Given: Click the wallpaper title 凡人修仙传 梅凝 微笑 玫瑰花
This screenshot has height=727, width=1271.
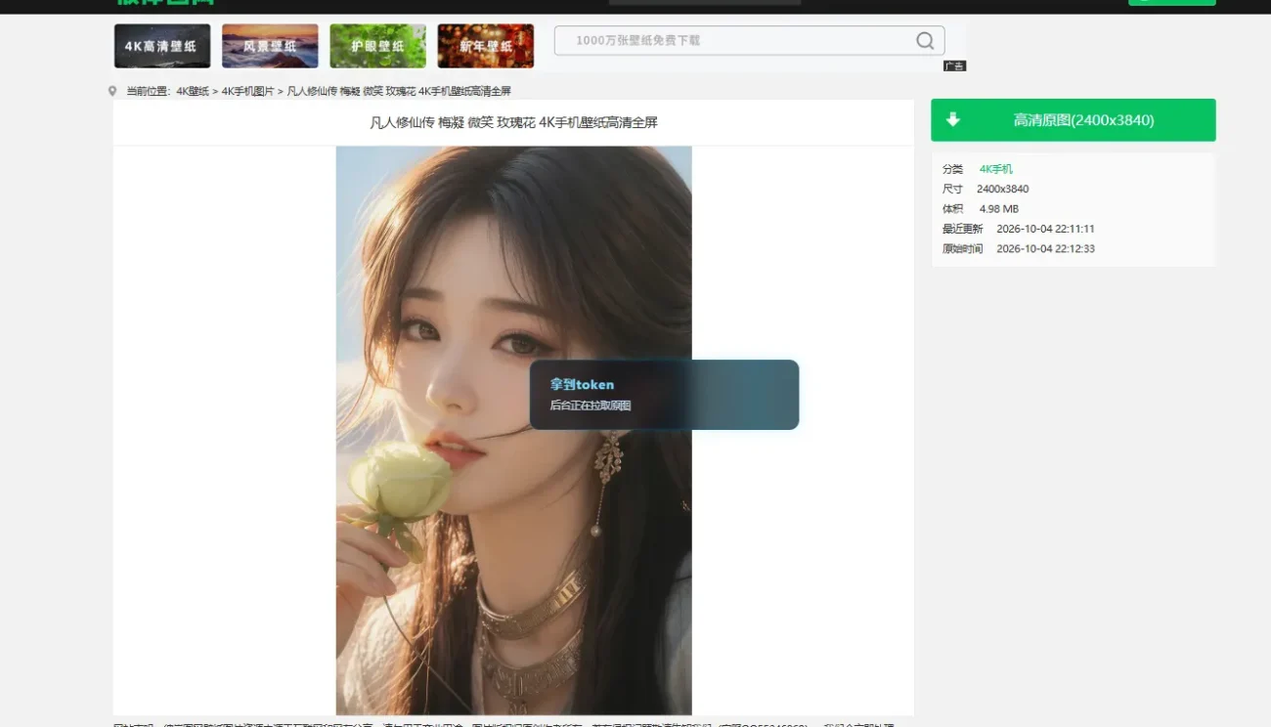Looking at the screenshot, I should point(513,122).
